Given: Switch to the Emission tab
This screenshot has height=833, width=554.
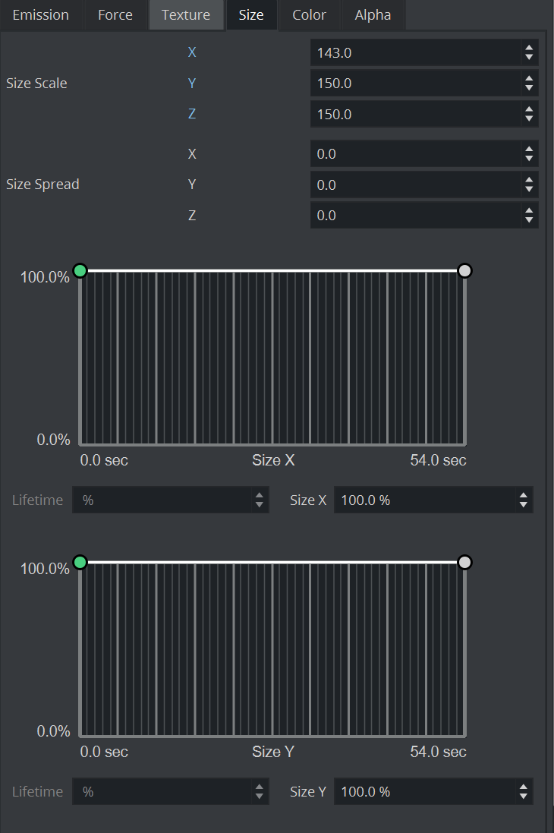Looking at the screenshot, I should [40, 15].
